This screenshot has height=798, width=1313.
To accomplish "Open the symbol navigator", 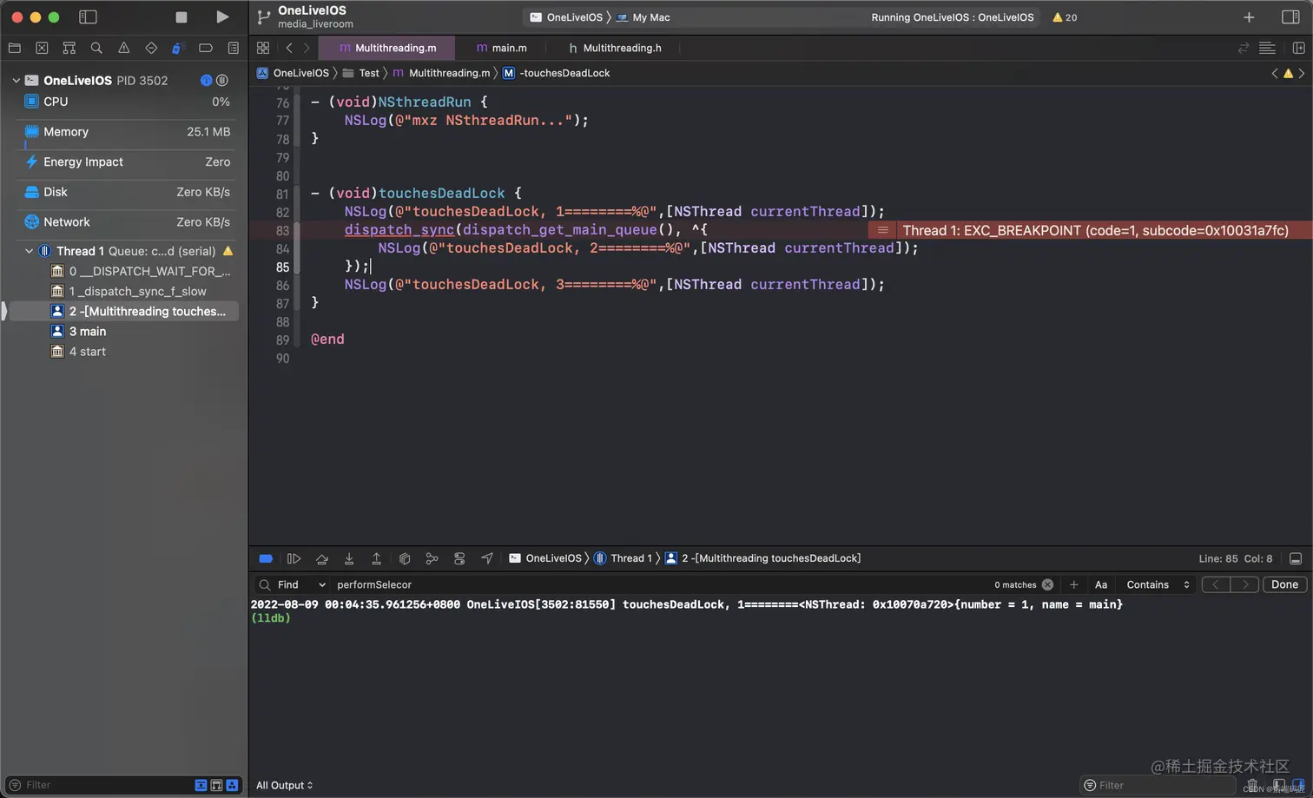I will pos(69,48).
